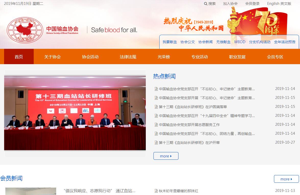
Task: Click document icon beside 党支部开展志愿服务工作
Action: pos(156,125)
